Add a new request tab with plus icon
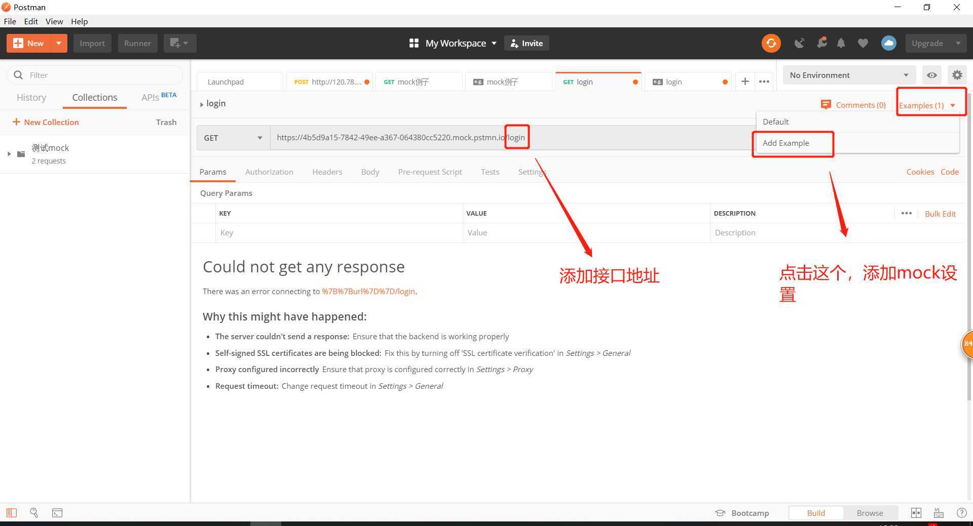 (x=745, y=81)
